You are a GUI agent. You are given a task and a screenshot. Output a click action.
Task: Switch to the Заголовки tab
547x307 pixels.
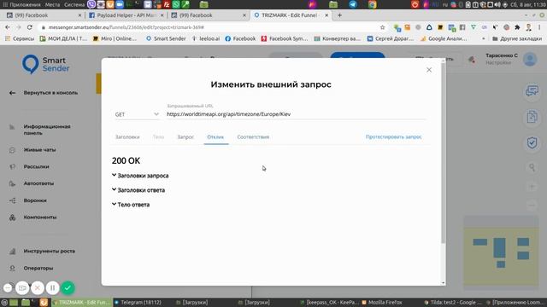127,137
